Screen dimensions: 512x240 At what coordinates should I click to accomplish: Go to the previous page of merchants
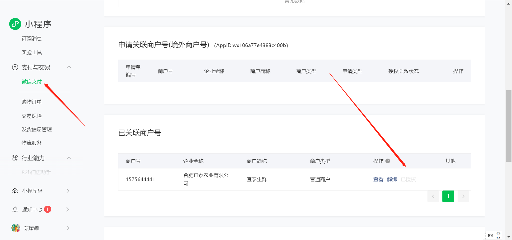point(433,196)
